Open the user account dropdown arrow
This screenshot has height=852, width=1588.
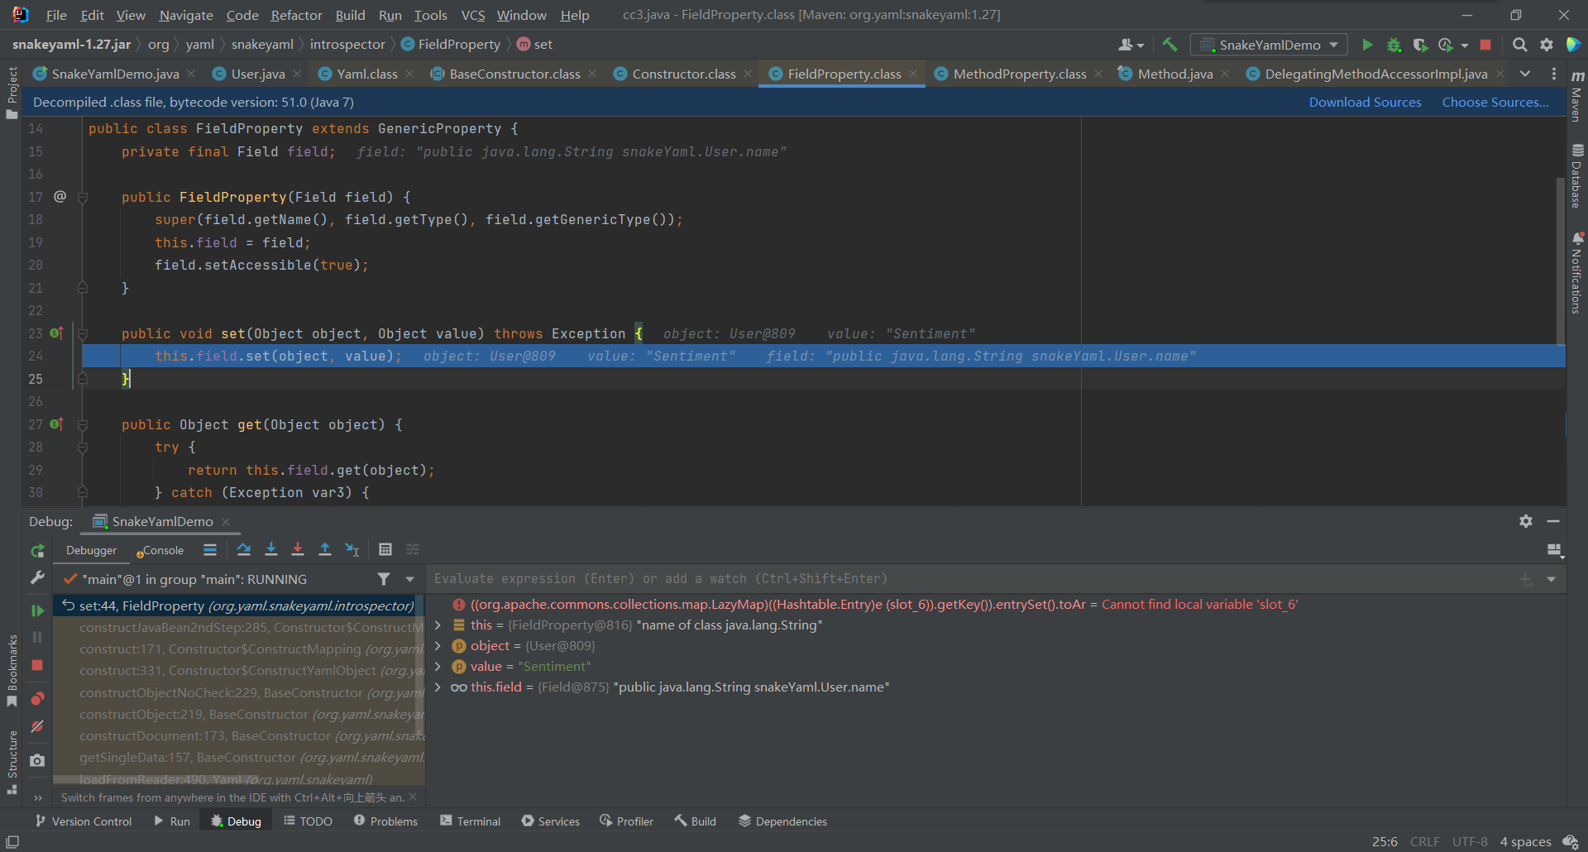click(1141, 45)
